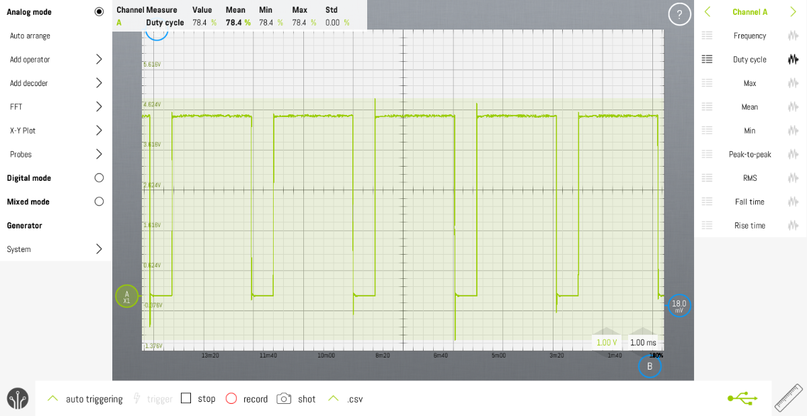Expand the X-Y Plot submenu
Screen dimensions: 807x416
99,130
